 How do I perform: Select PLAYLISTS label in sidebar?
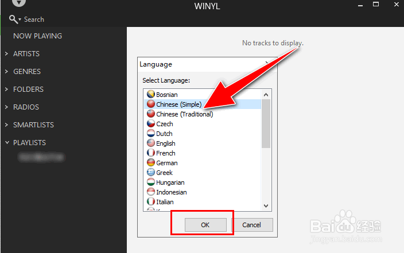tap(29, 142)
